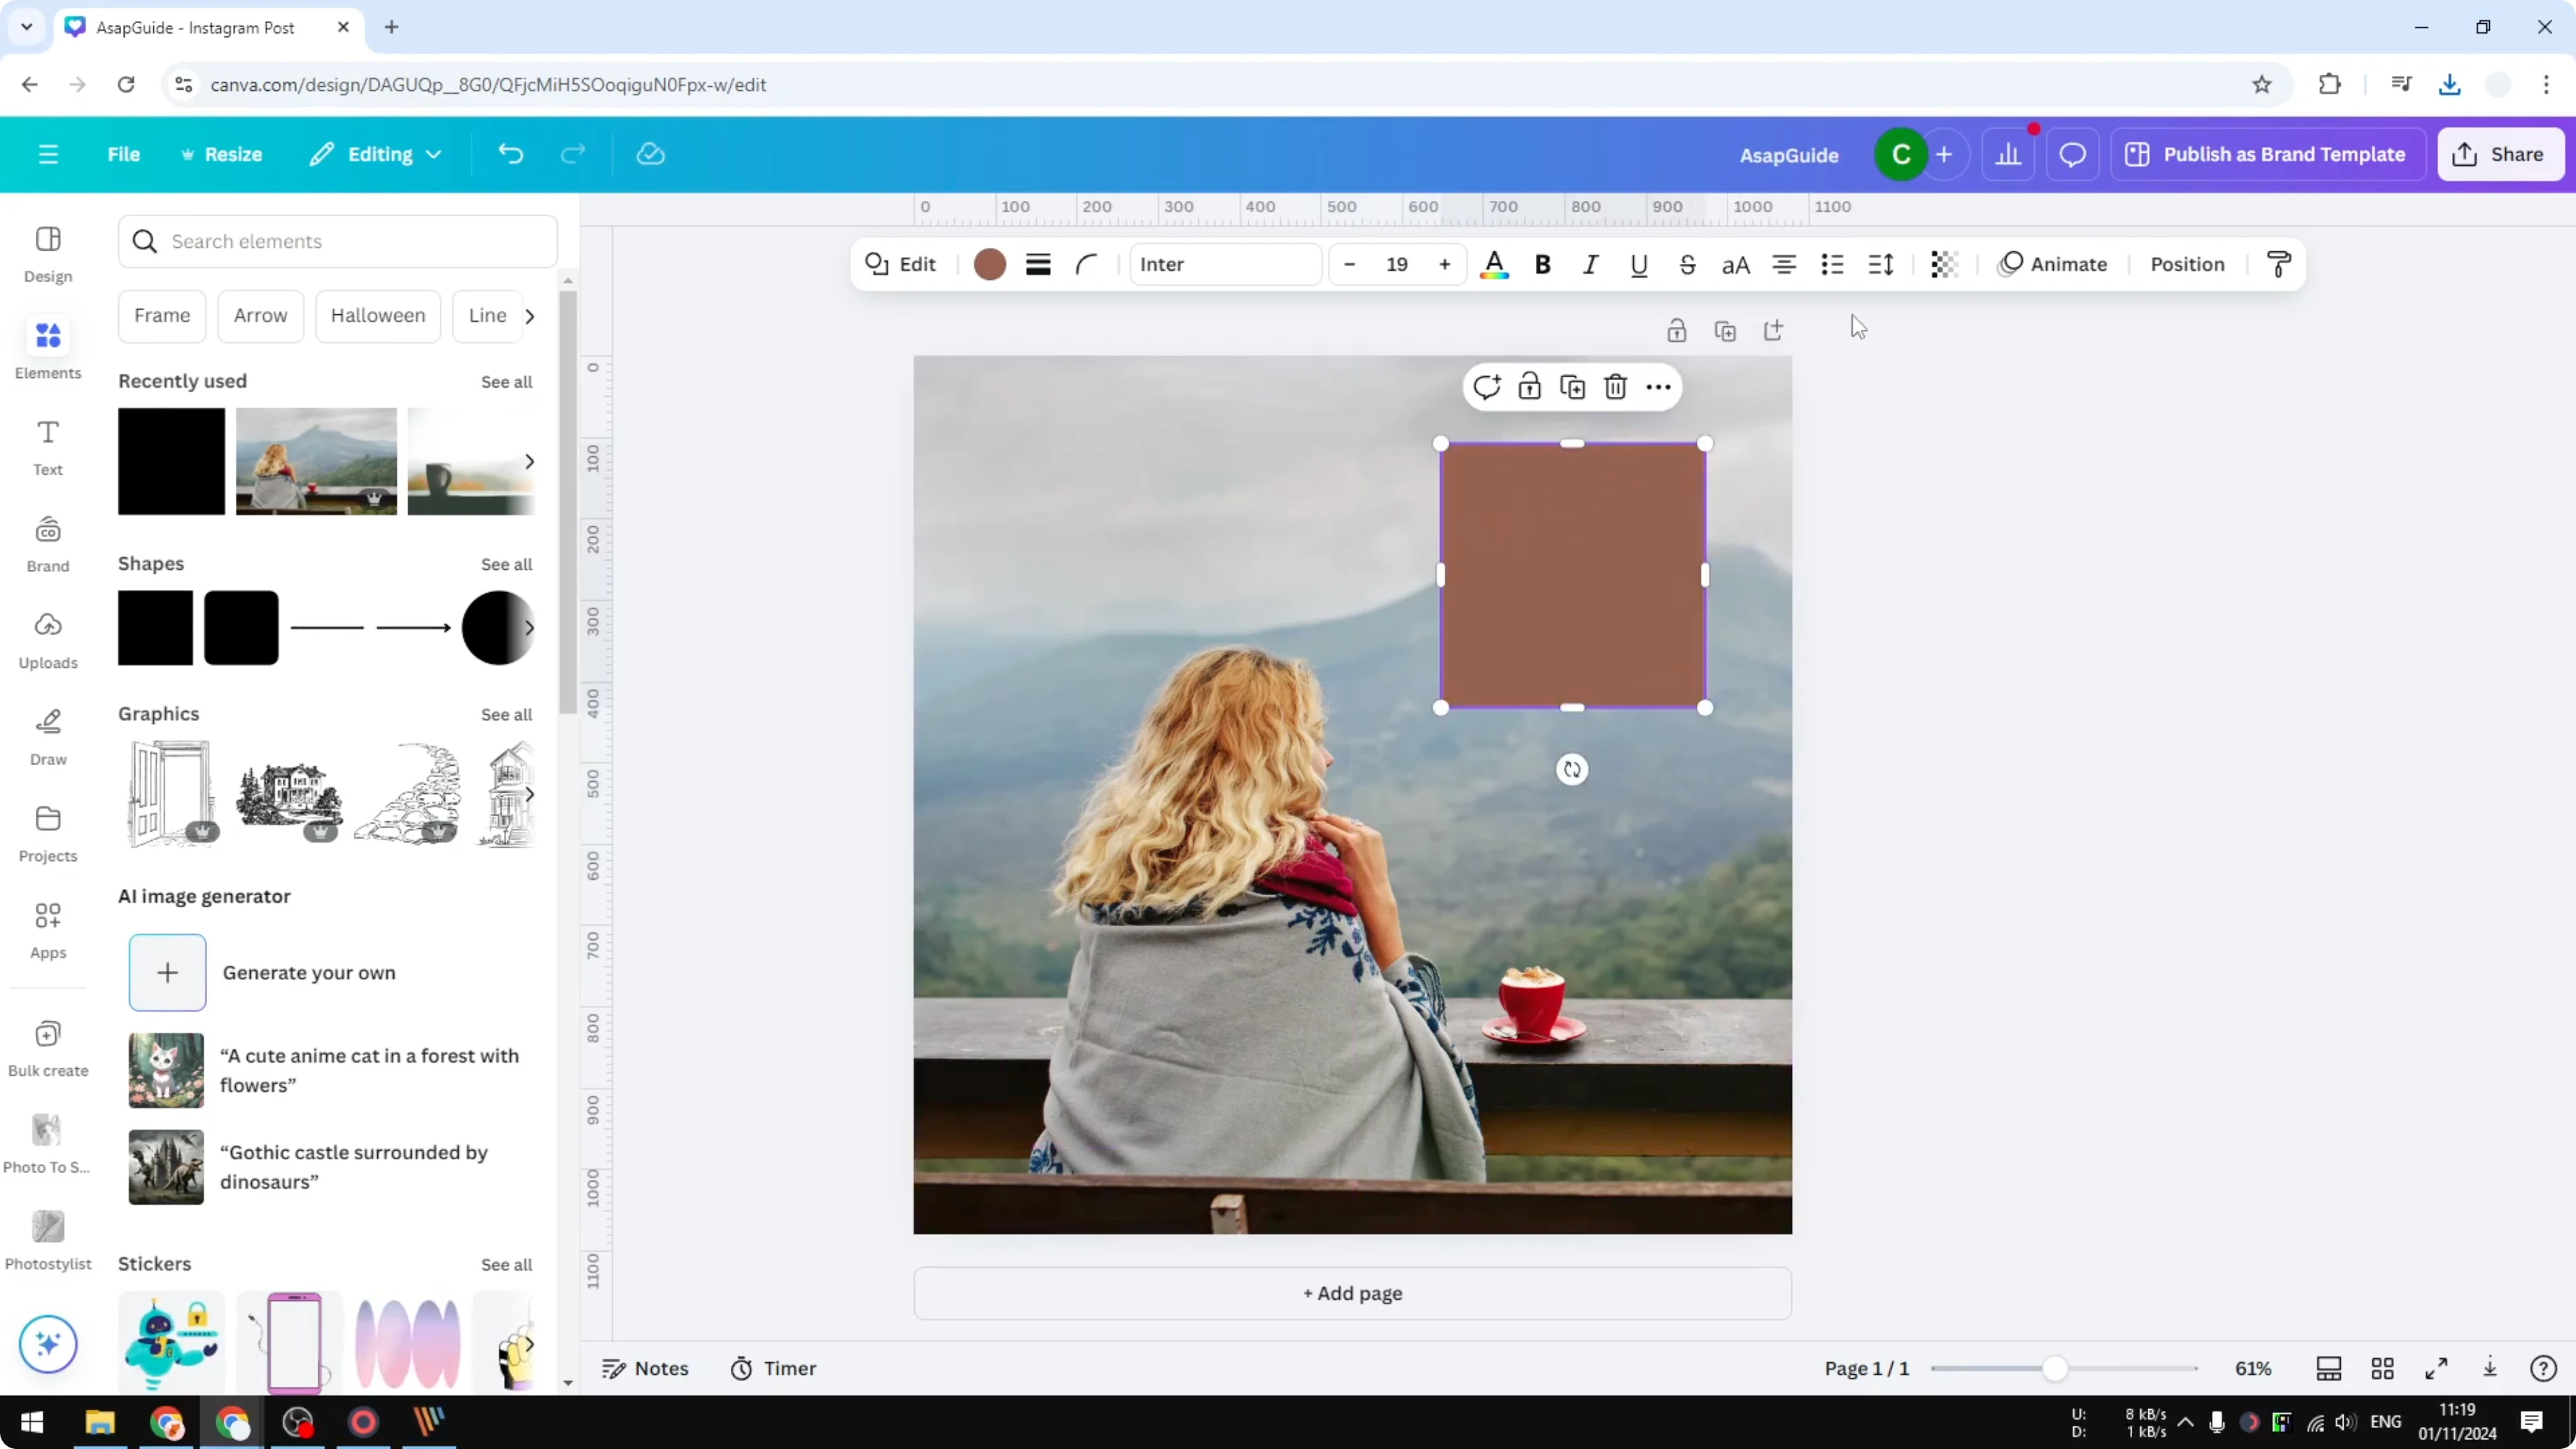The height and width of the screenshot is (1449, 2576).
Task: Switch to the Halloween elements tab
Action: [x=377, y=315]
